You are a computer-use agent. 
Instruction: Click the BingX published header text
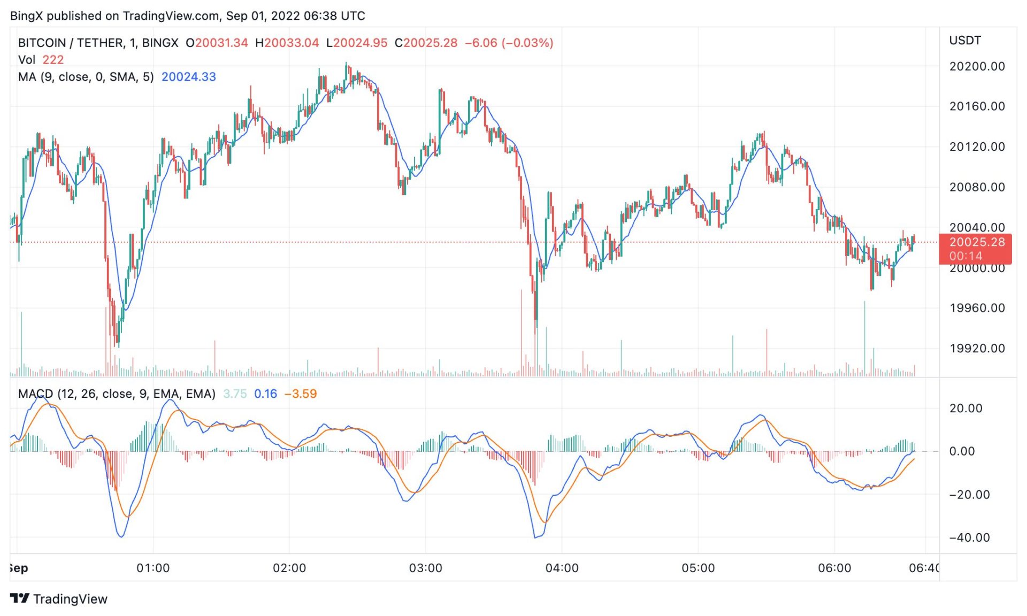187,16
